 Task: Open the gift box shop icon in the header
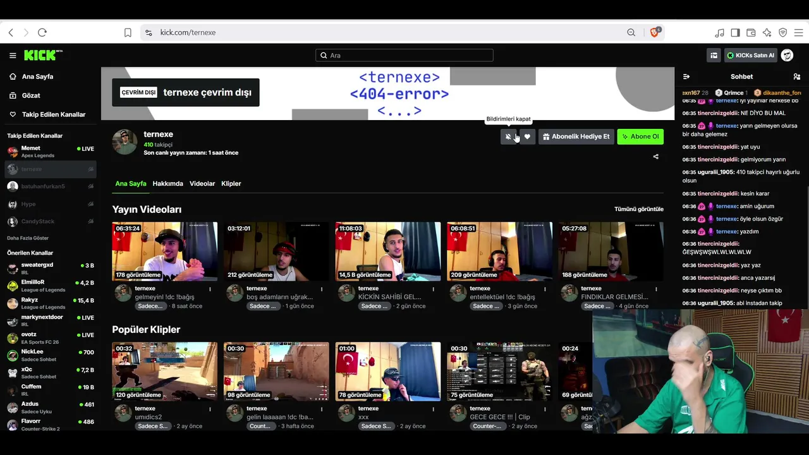pos(714,56)
